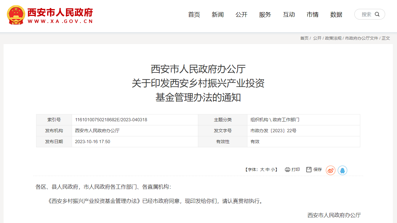Navigate to the 数据 section
The height and width of the screenshot is (223, 397).
pyautogui.click(x=336, y=14)
